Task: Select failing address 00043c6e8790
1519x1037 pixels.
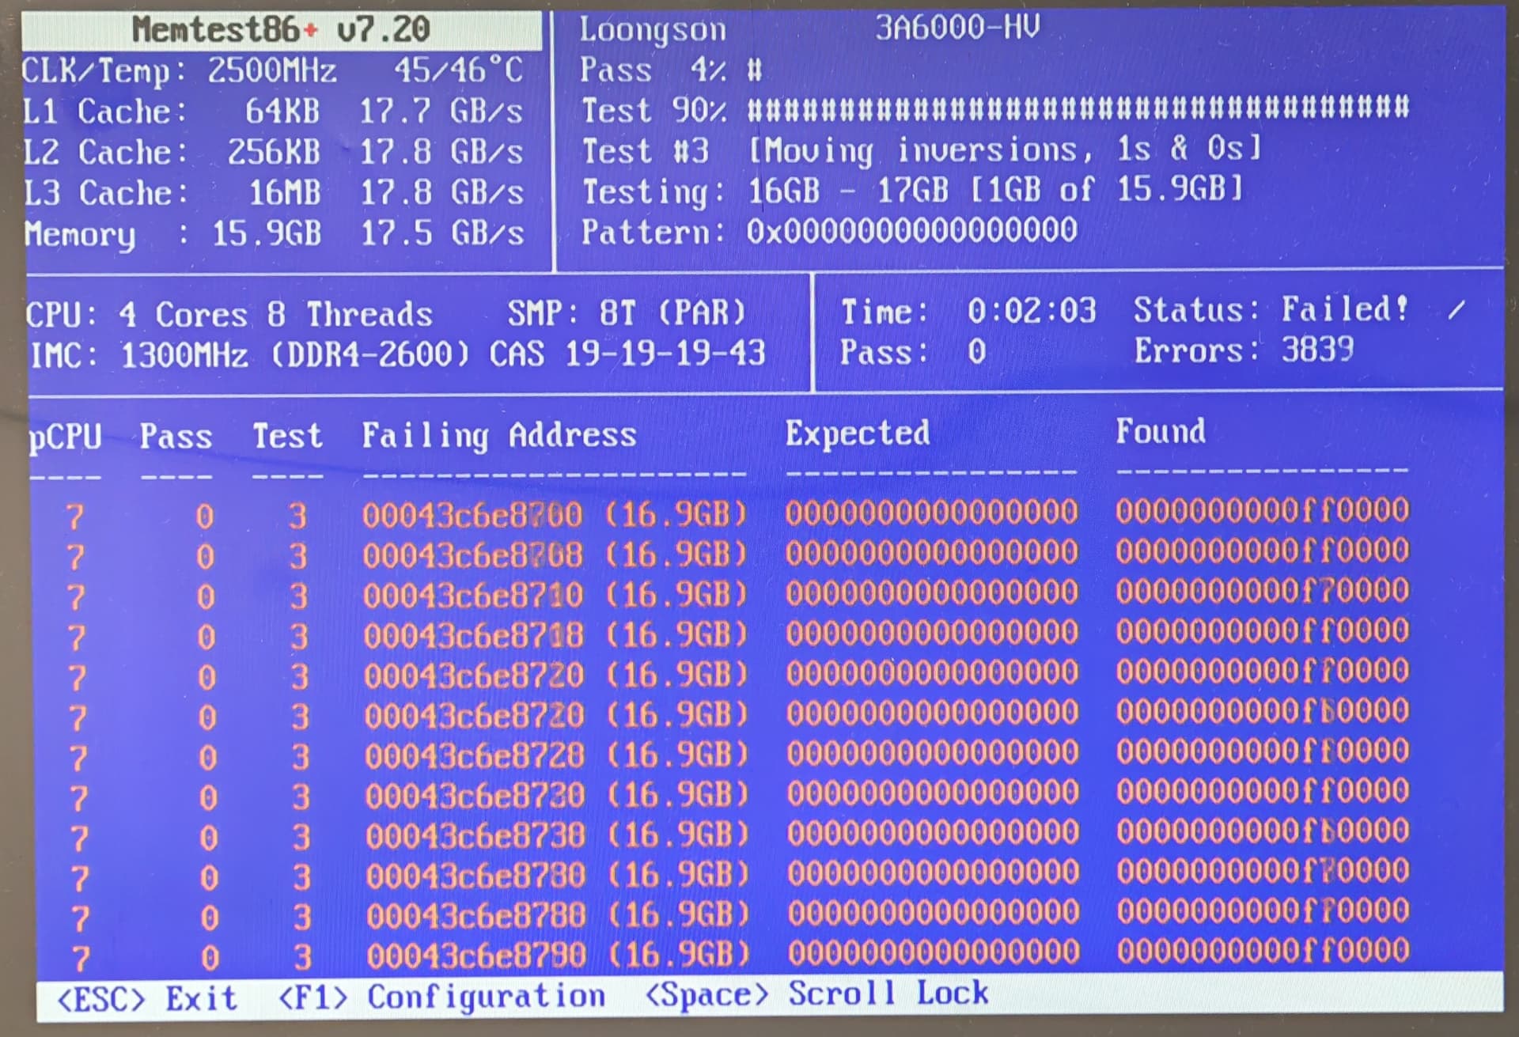Action: (476, 957)
